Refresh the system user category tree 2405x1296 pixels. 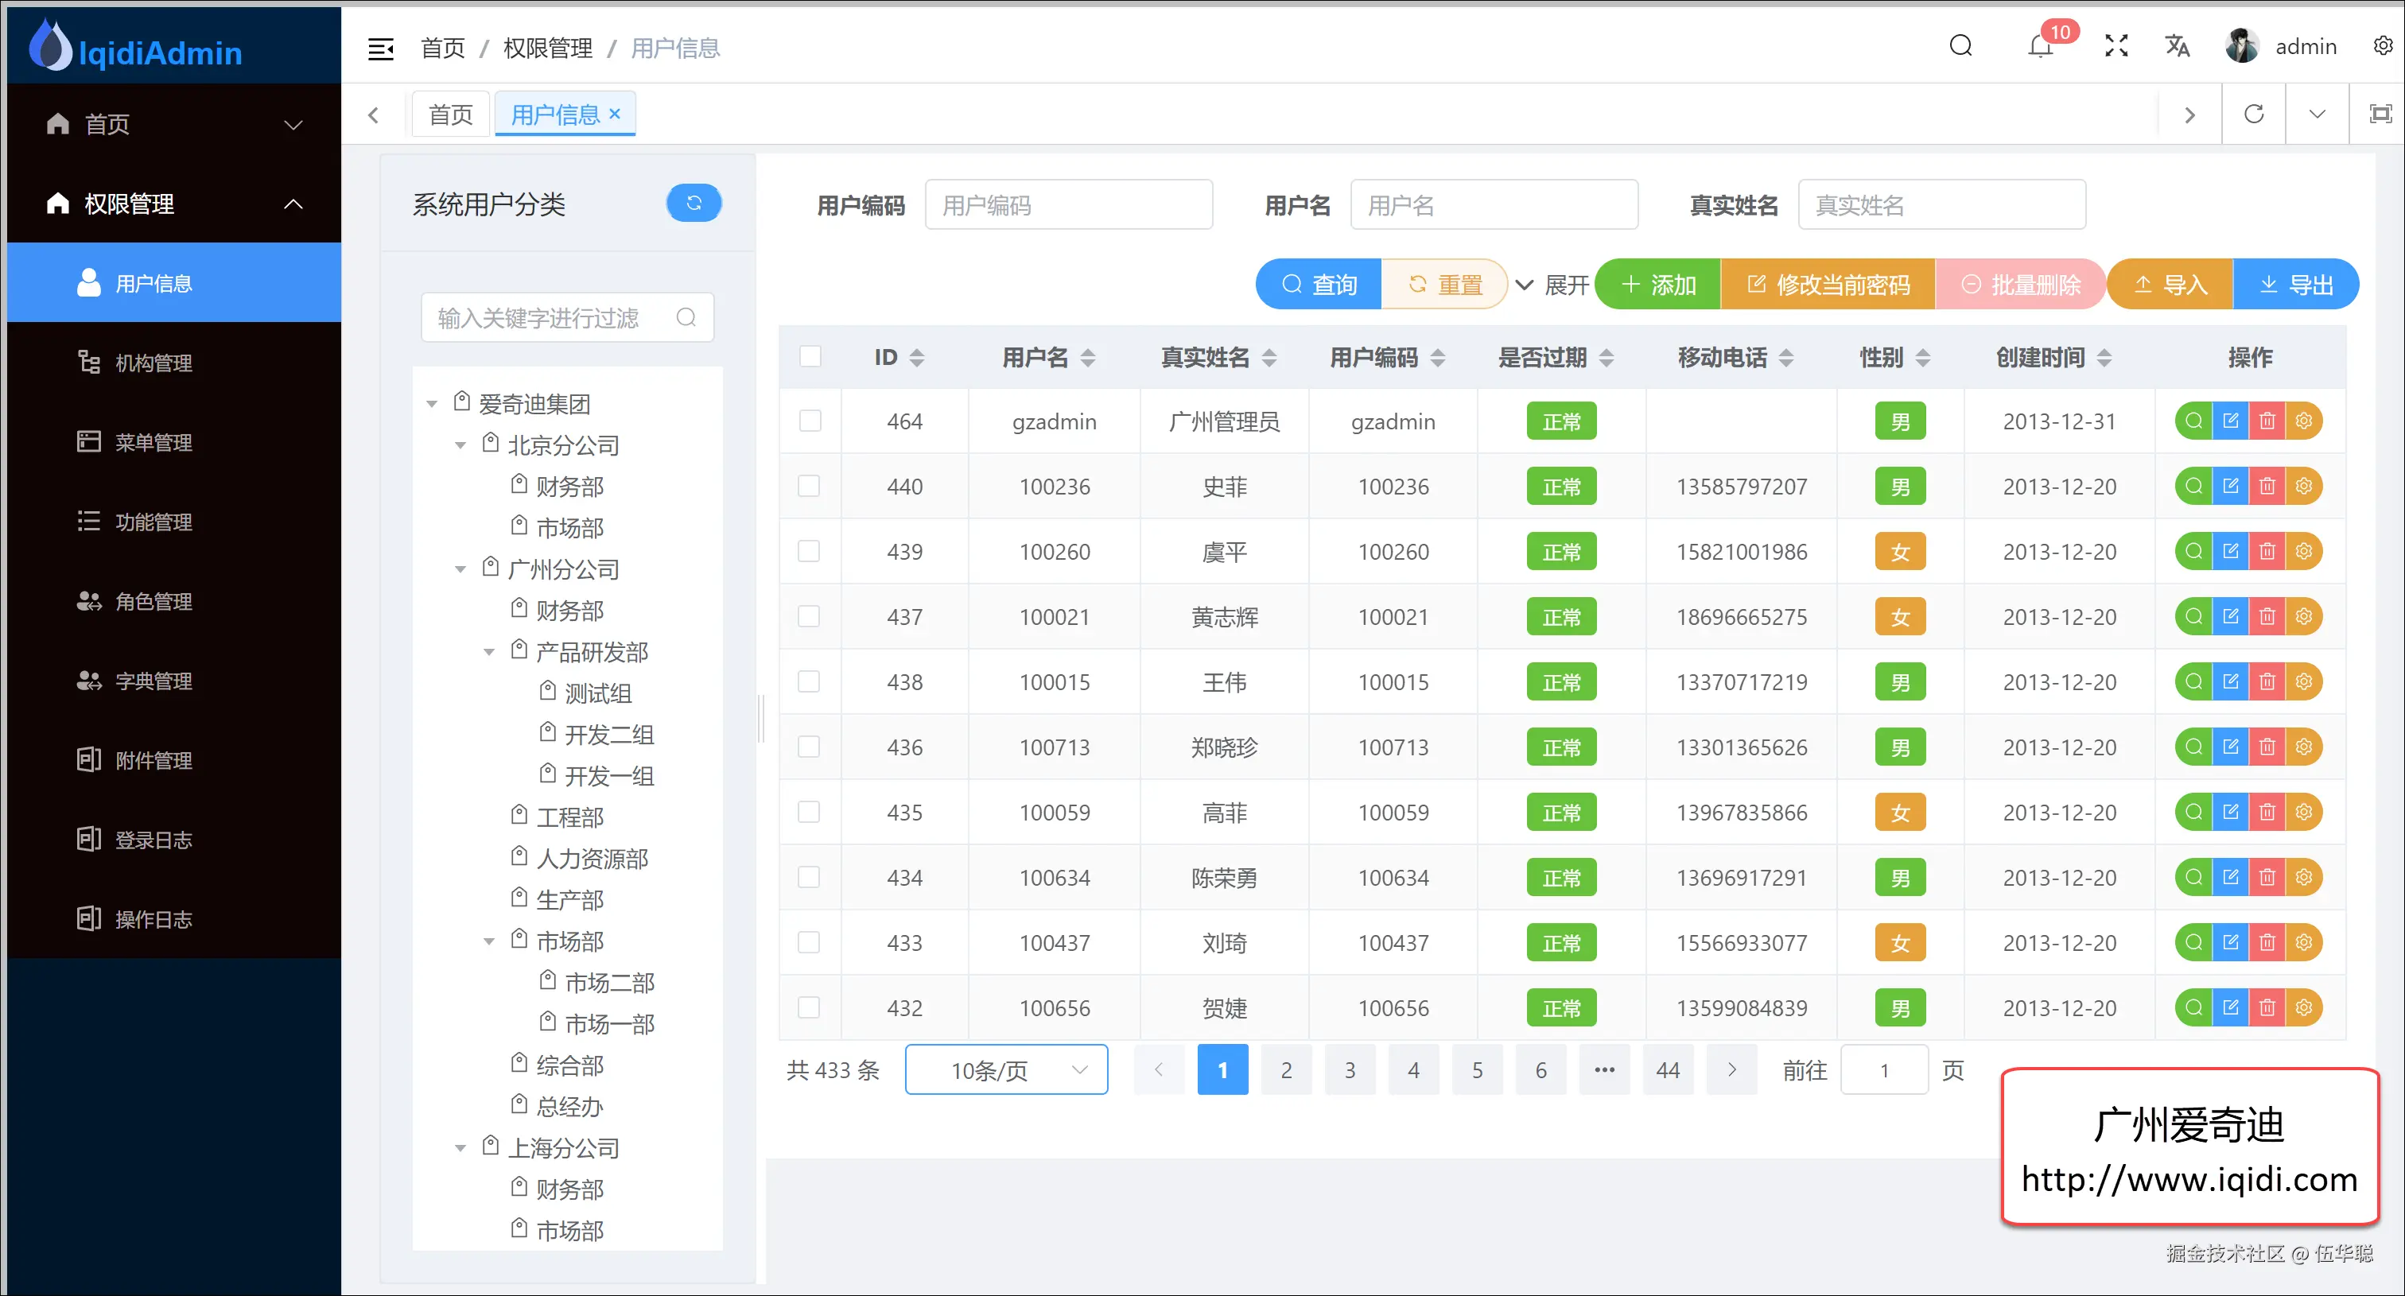(x=694, y=204)
